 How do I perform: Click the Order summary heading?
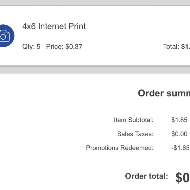tap(164, 93)
